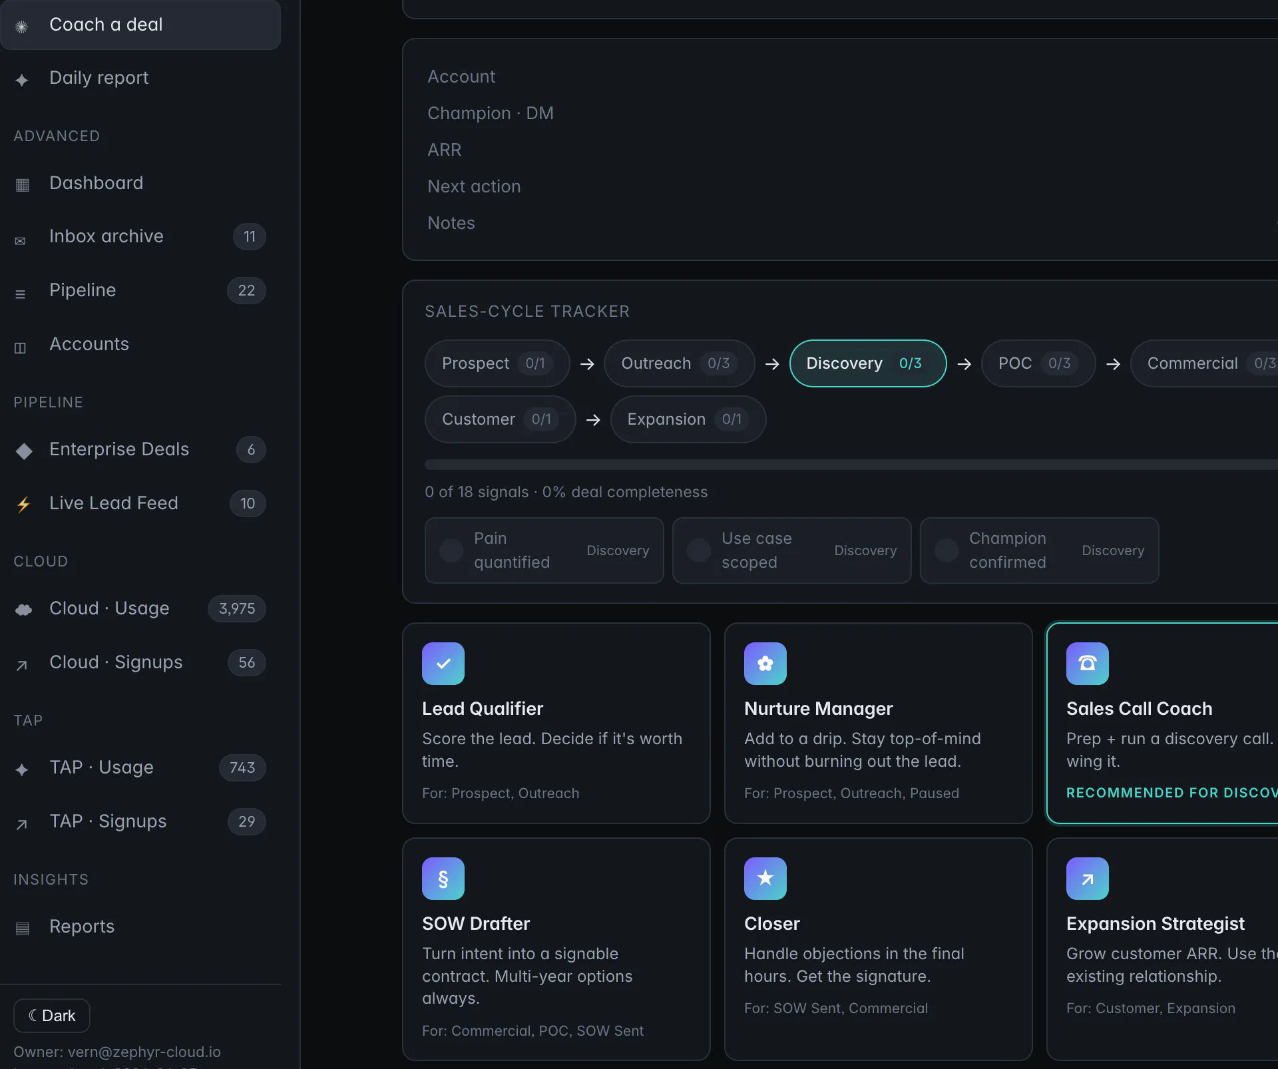Screen dimensions: 1278x1069
Task: Click the Nurture Manager flower icon
Action: [765, 664]
